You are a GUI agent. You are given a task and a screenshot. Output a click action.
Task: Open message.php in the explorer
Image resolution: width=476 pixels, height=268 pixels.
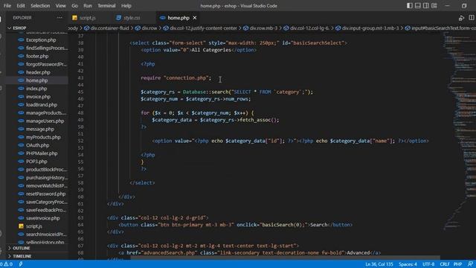[39, 129]
